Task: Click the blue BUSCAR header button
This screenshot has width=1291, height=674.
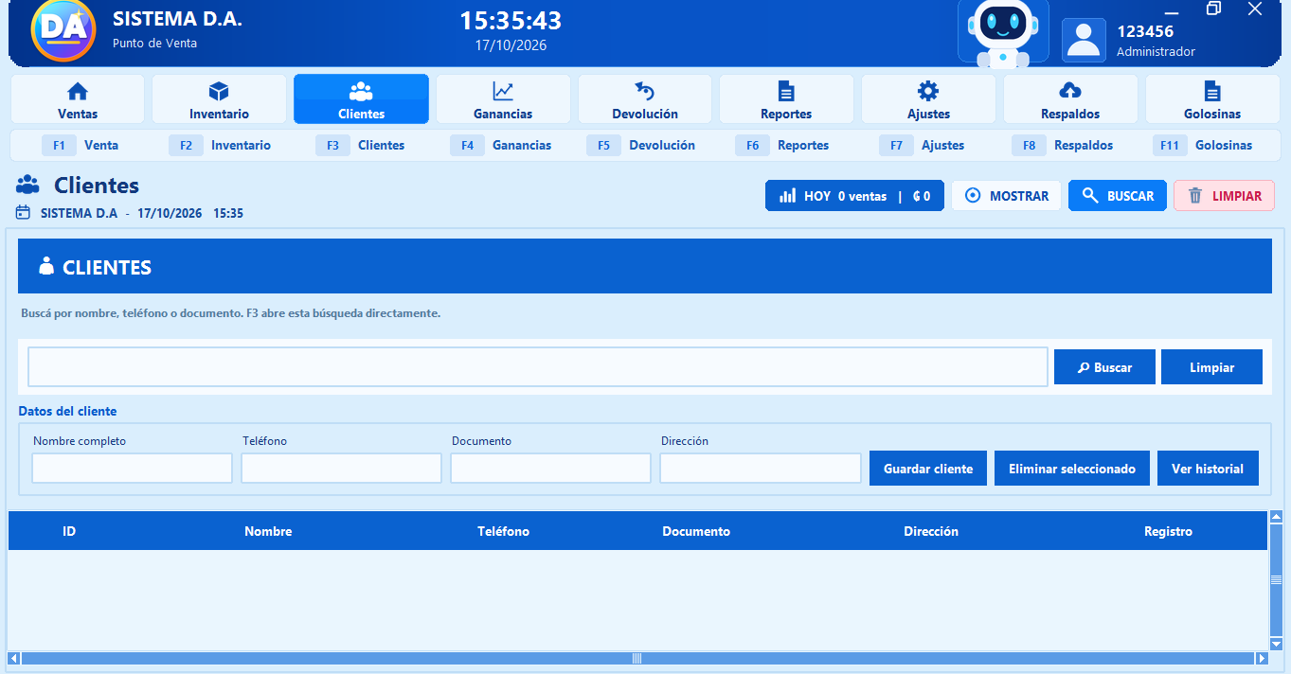Action: [x=1118, y=196]
